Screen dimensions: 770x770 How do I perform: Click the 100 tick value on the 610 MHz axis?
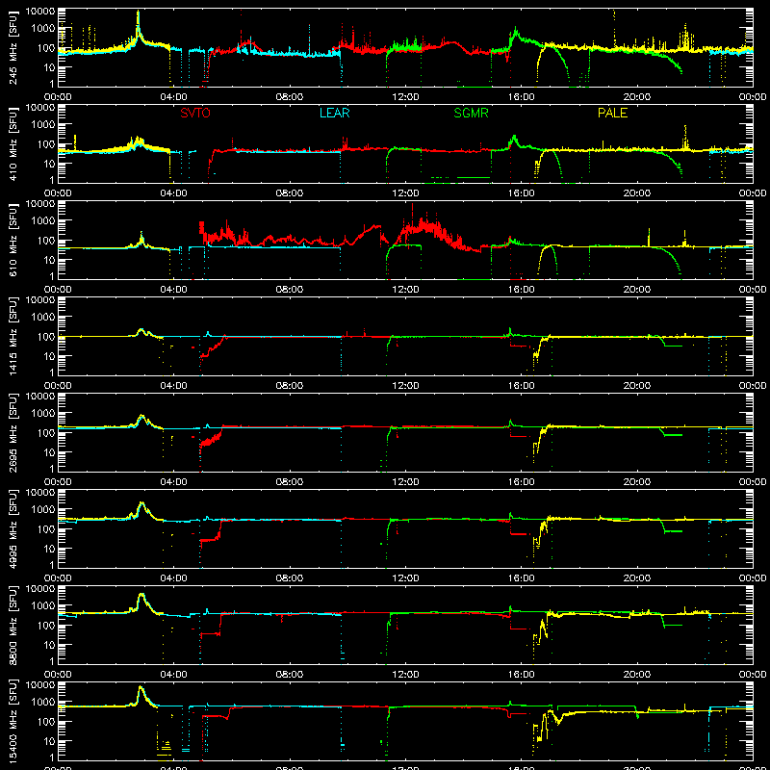[x=46, y=241]
